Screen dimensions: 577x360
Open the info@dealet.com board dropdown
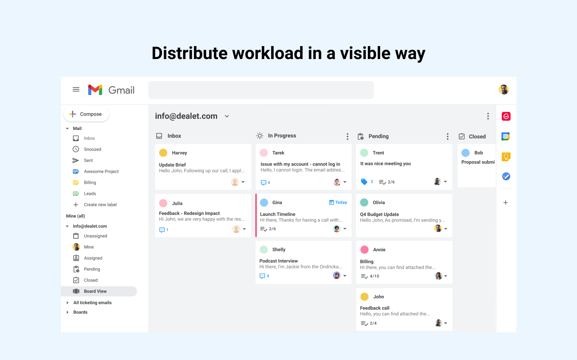[x=227, y=116]
